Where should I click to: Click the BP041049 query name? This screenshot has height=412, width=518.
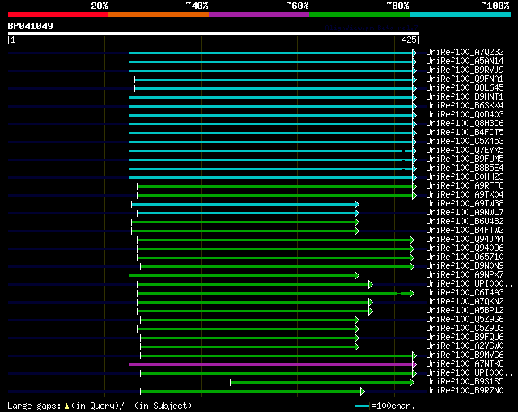[x=30, y=26]
